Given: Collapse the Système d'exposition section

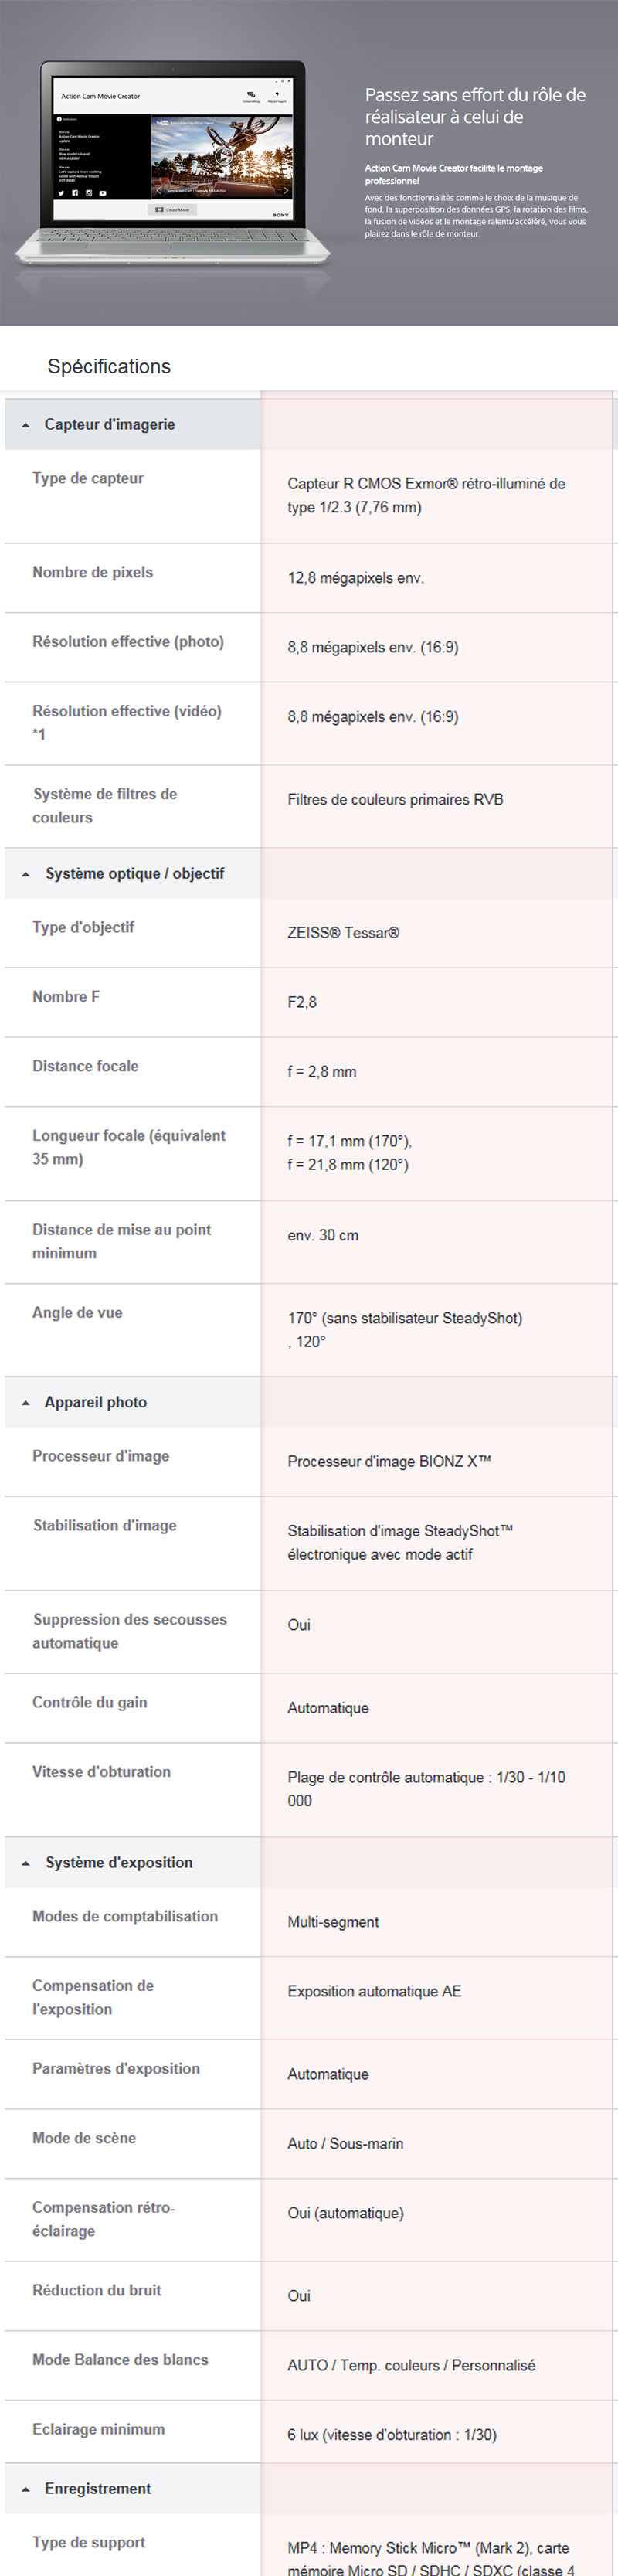Looking at the screenshot, I should pos(26,1863).
